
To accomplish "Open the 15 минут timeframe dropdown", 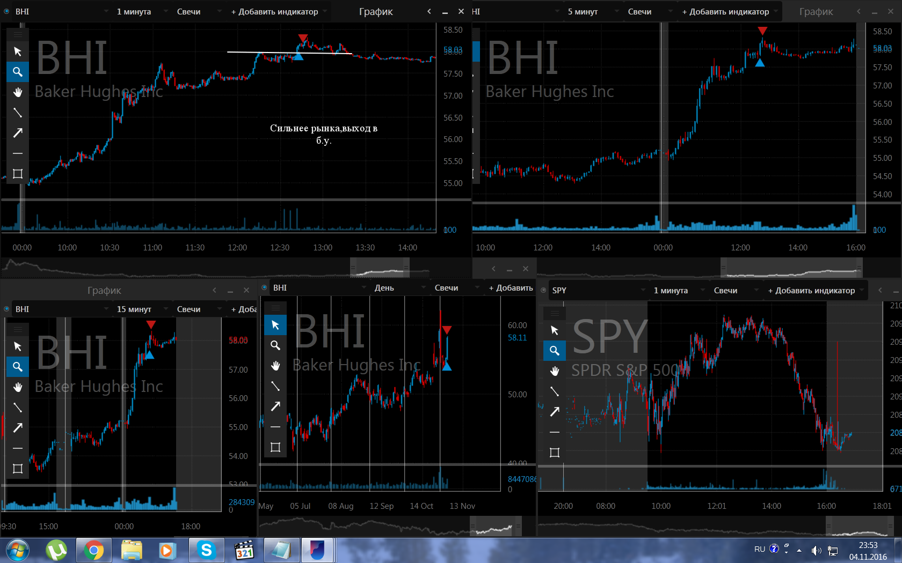I will pyautogui.click(x=142, y=309).
